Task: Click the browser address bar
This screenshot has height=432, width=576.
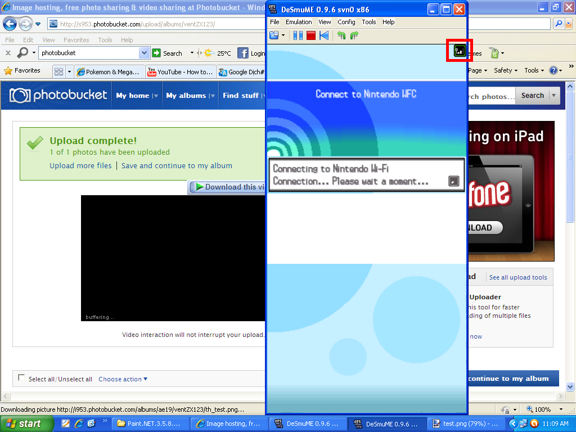Action: click(x=156, y=24)
